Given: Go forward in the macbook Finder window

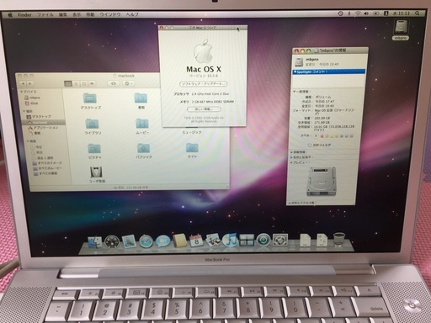Looking at the screenshot, I should (29, 83).
